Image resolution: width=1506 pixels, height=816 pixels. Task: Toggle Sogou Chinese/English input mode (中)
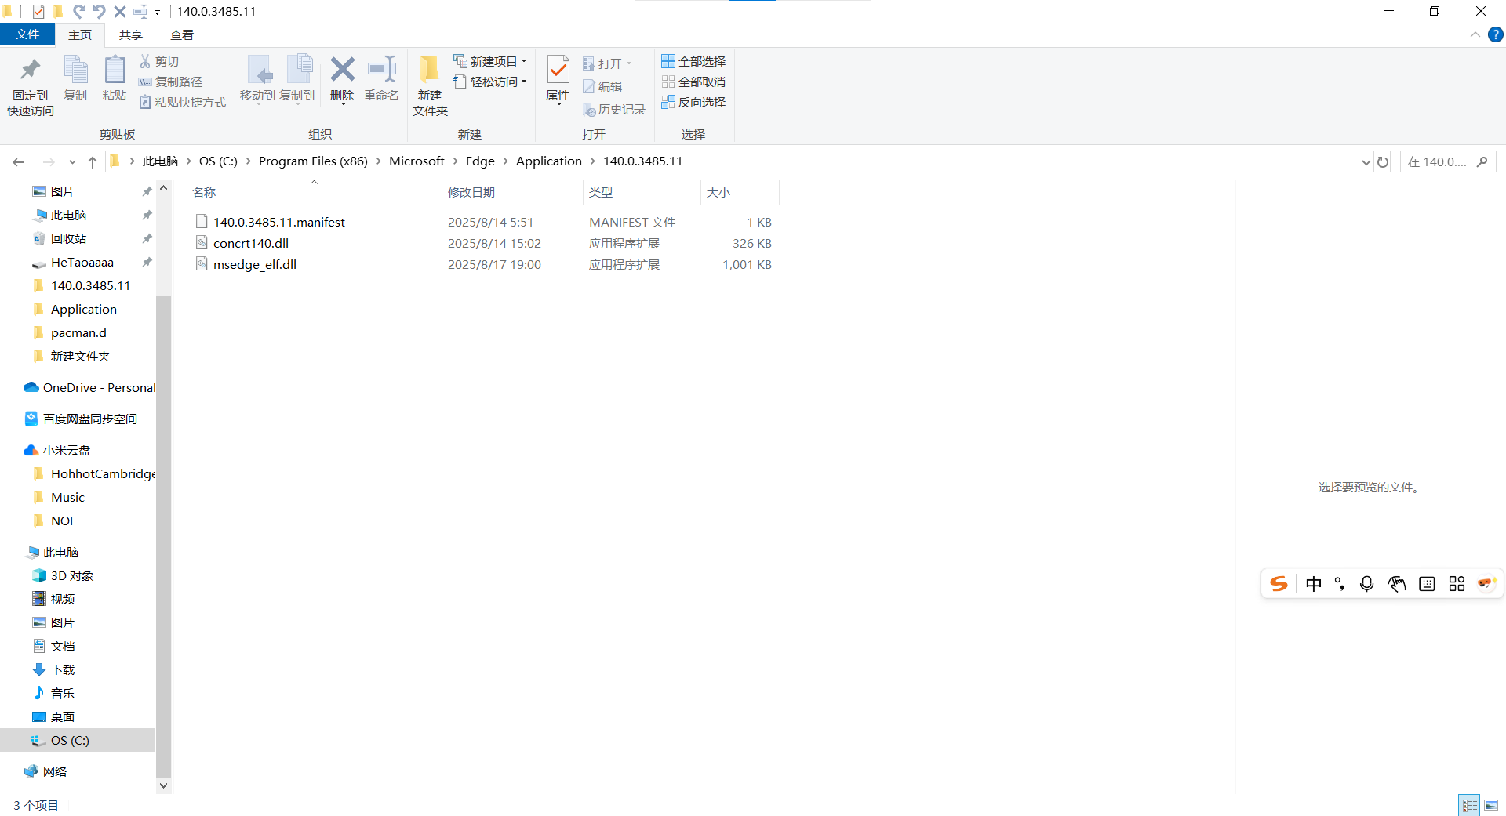1314,584
